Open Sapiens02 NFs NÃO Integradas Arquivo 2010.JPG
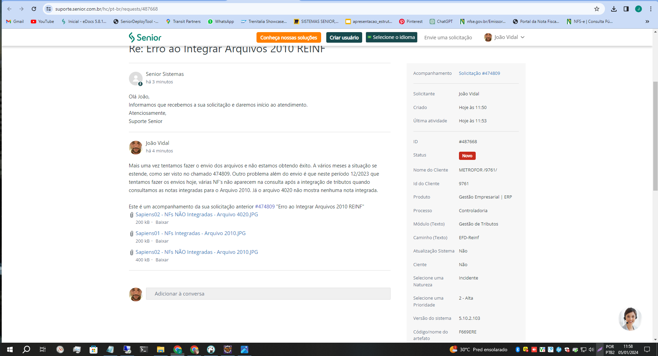Screen dimensions: 658x356 pyautogui.click(x=197, y=252)
